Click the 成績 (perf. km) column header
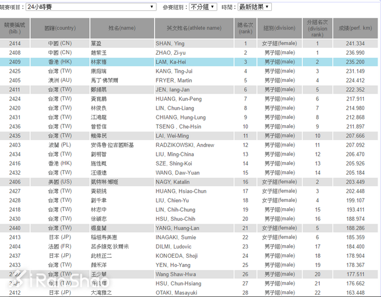This screenshot has width=381, height=297. 355,28
